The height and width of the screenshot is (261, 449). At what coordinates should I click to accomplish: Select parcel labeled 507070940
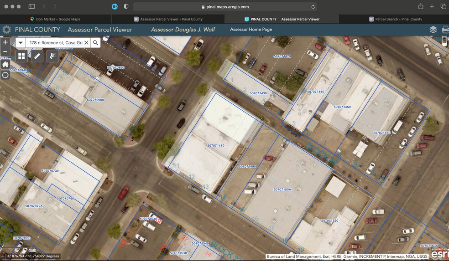(x=18, y=70)
